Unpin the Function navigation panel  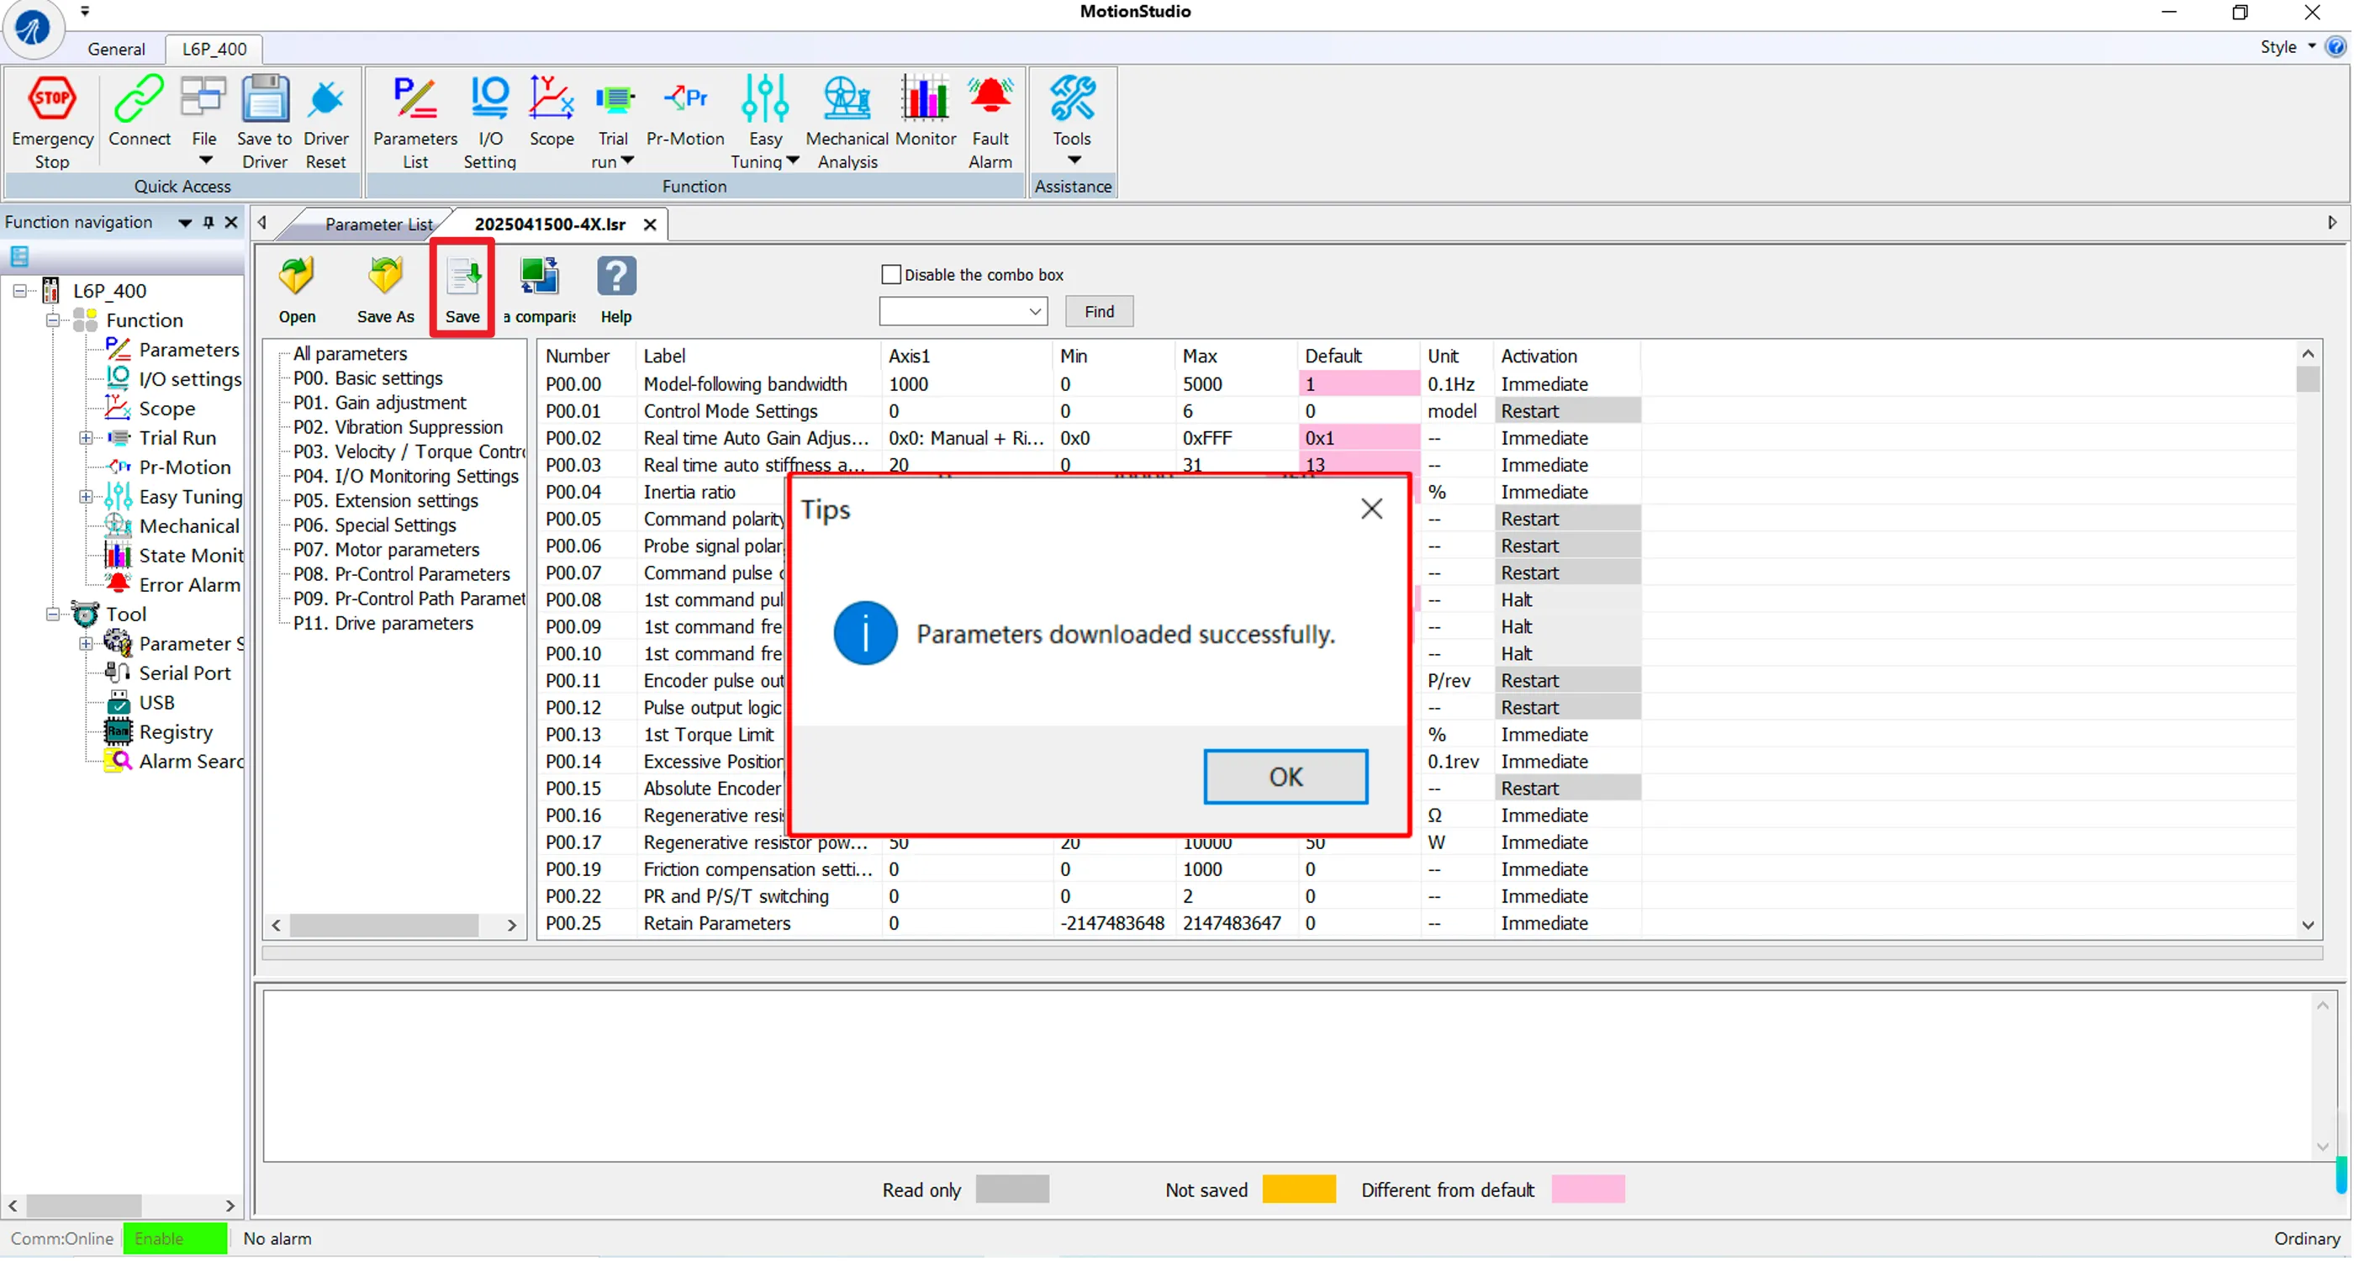[x=208, y=222]
